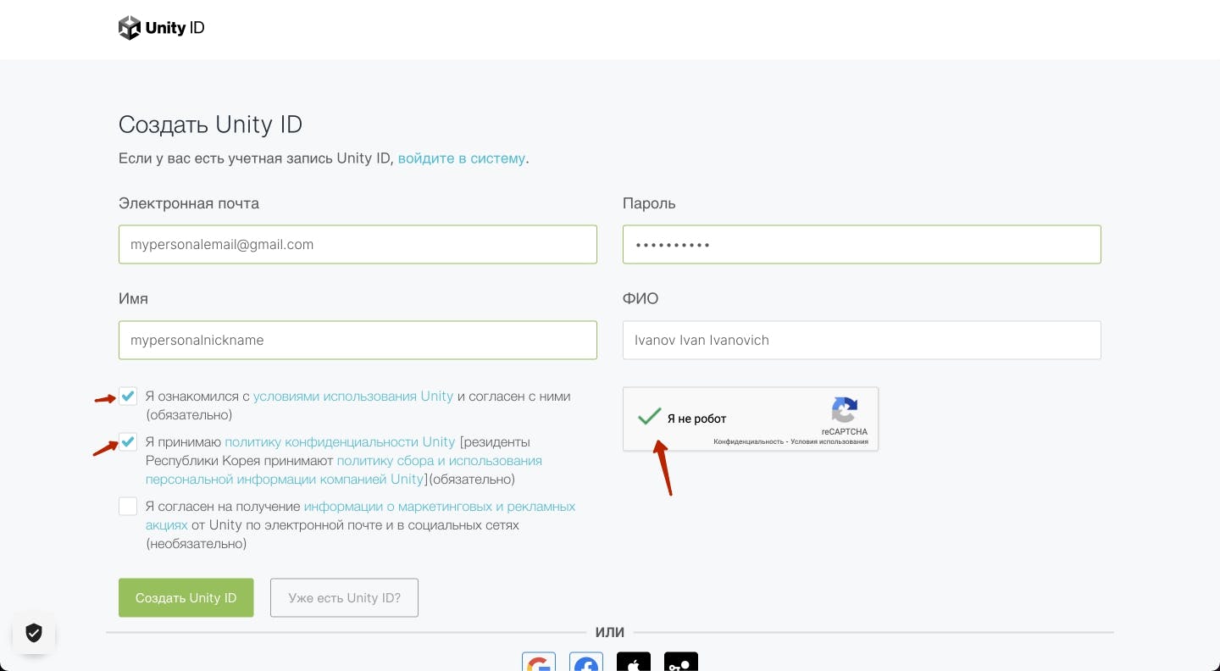The image size is (1220, 671).
Task: Click the "Уже есть Unity ID?" button
Action: 344,598
